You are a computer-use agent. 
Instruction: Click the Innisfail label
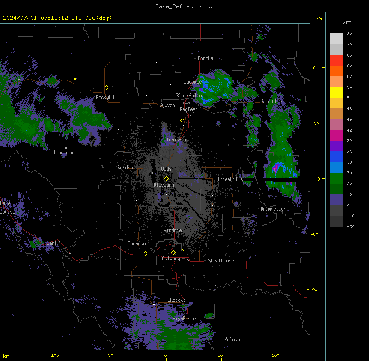(178, 140)
